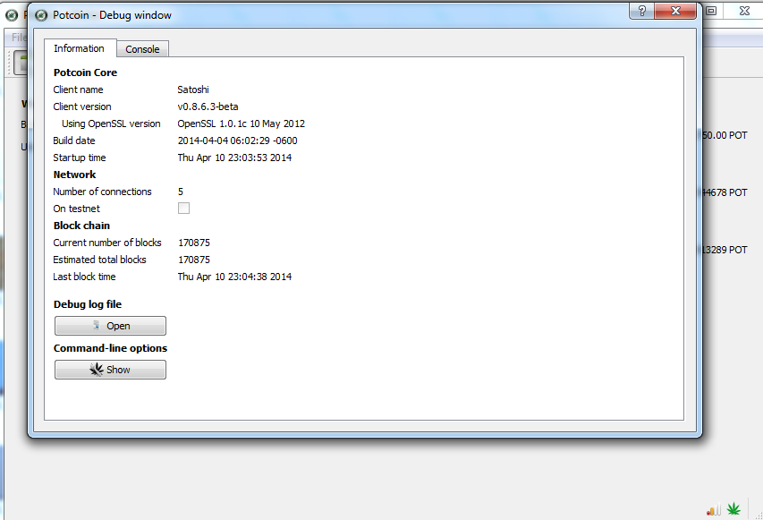Click the Client version label
Screen dimensions: 763x520
[x=82, y=107]
